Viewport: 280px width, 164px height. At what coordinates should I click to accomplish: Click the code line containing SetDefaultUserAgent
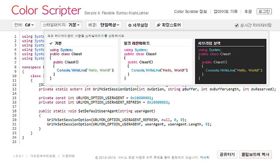click(97, 111)
